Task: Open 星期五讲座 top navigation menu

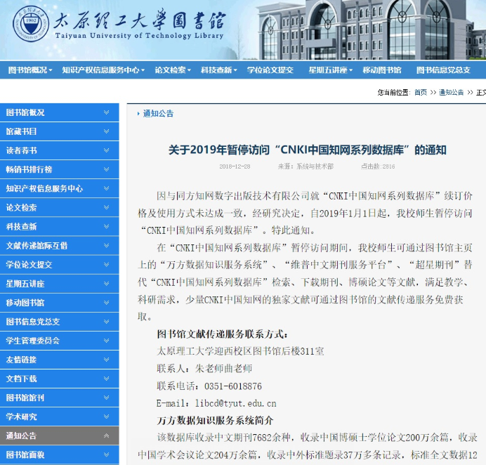Action: [330, 70]
